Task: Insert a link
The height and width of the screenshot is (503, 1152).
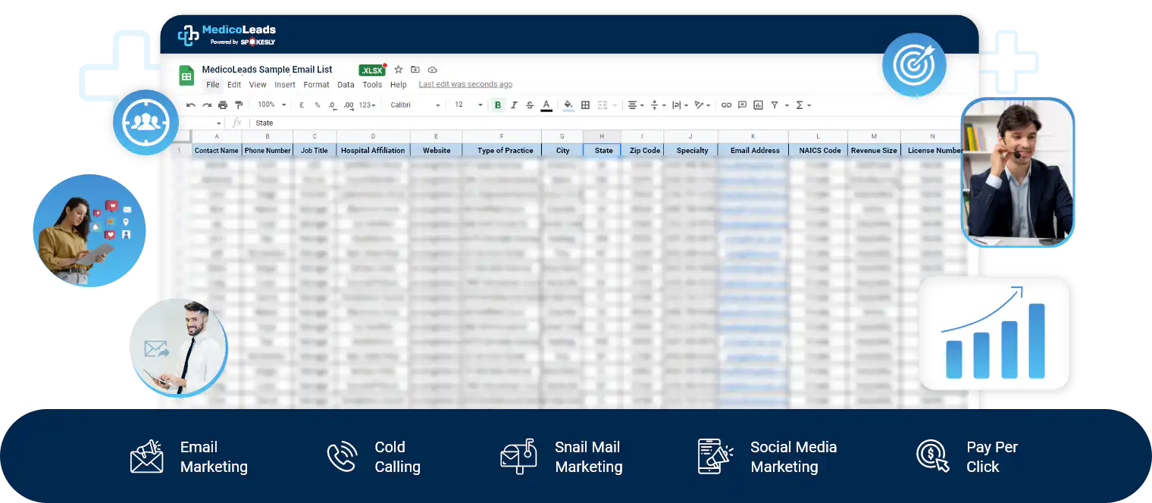Action: point(726,105)
